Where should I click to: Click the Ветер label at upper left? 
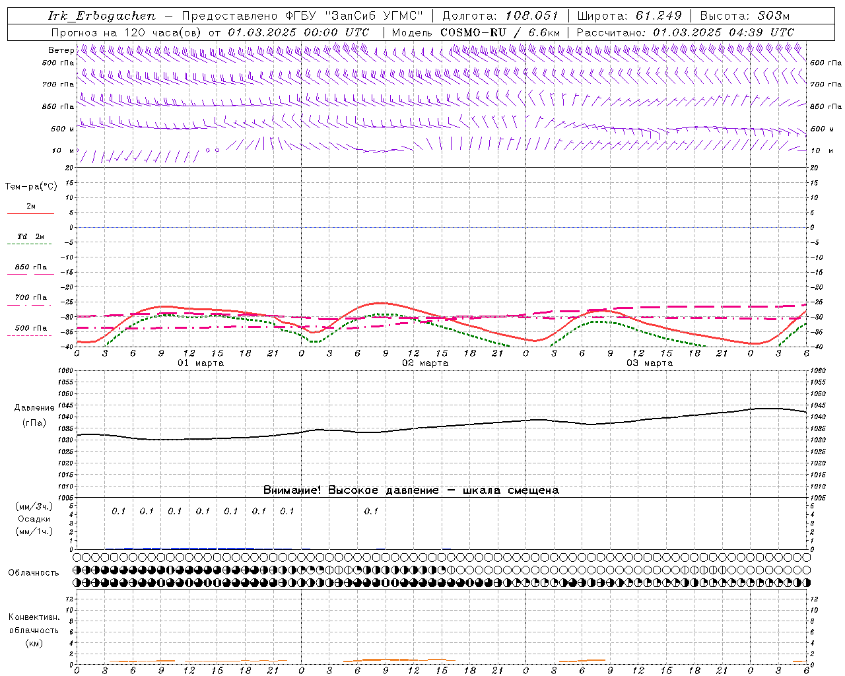pos(61,50)
